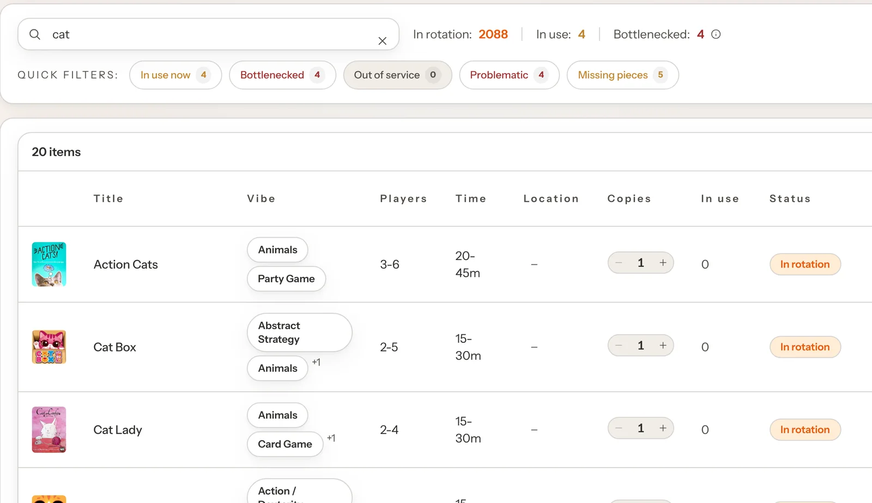Image resolution: width=872 pixels, height=503 pixels.
Task: Click the Animals tag on Action Cats
Action: pyautogui.click(x=277, y=250)
